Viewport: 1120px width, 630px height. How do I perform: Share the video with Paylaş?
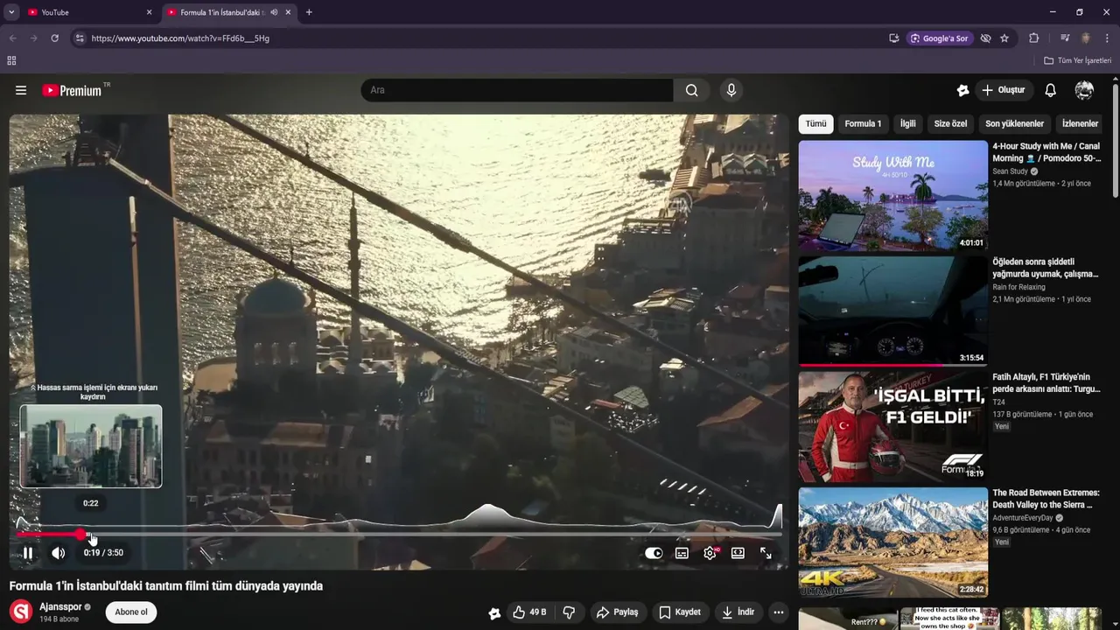coord(617,612)
